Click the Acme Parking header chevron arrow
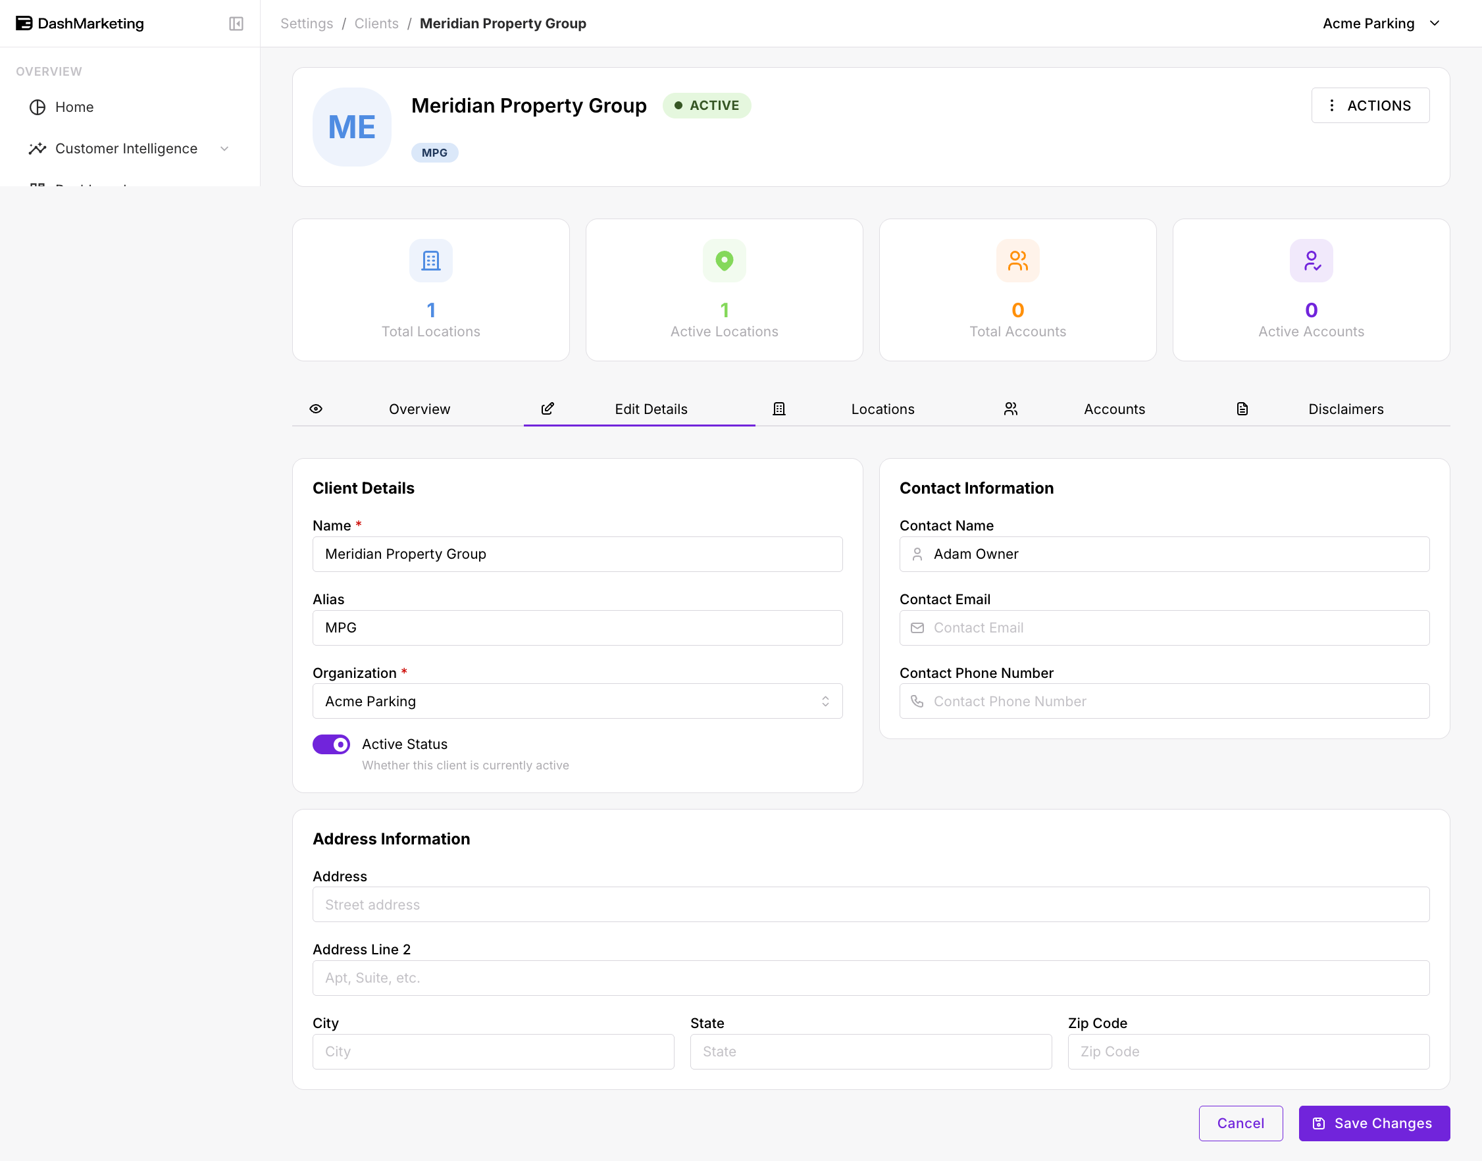The width and height of the screenshot is (1482, 1161). pos(1435,24)
